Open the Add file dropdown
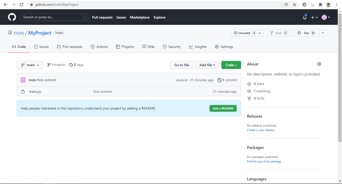The height and width of the screenshot is (184, 342). tap(207, 65)
